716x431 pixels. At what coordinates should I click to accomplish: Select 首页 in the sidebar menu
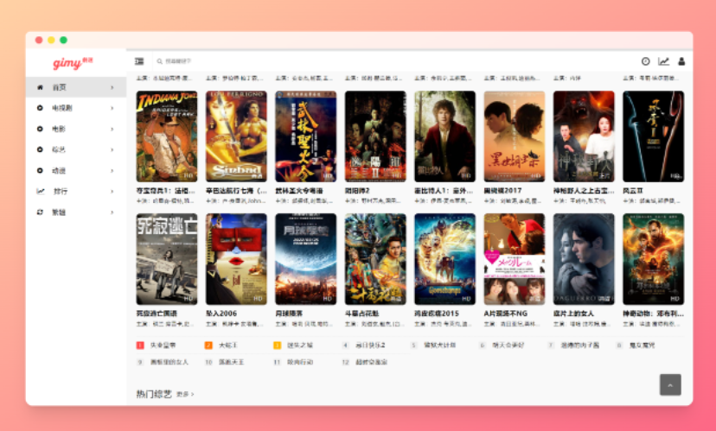(x=59, y=87)
